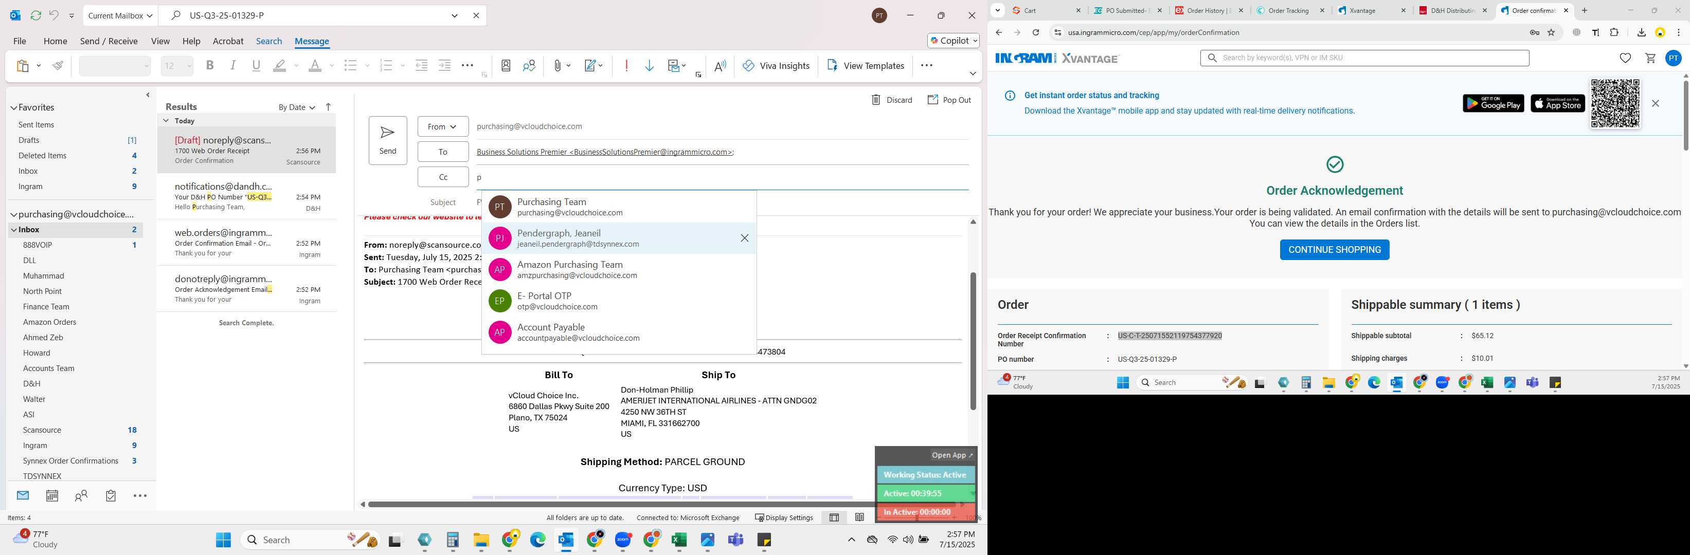
Task: Toggle underline formatting
Action: pos(257,66)
